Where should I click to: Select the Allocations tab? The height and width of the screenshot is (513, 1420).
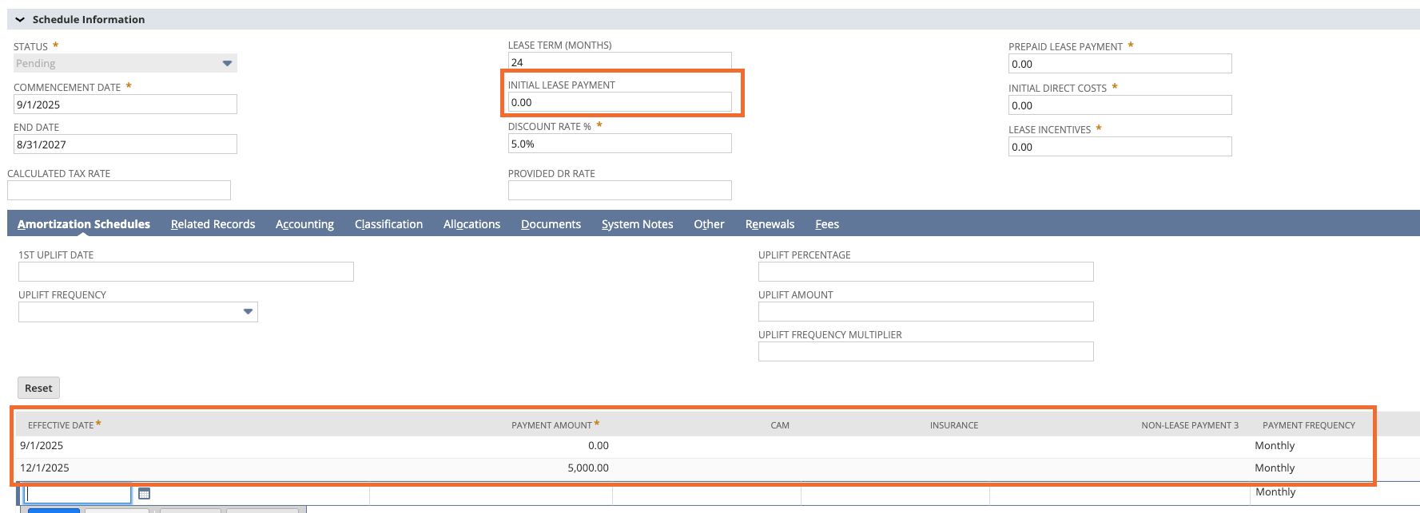click(x=471, y=224)
